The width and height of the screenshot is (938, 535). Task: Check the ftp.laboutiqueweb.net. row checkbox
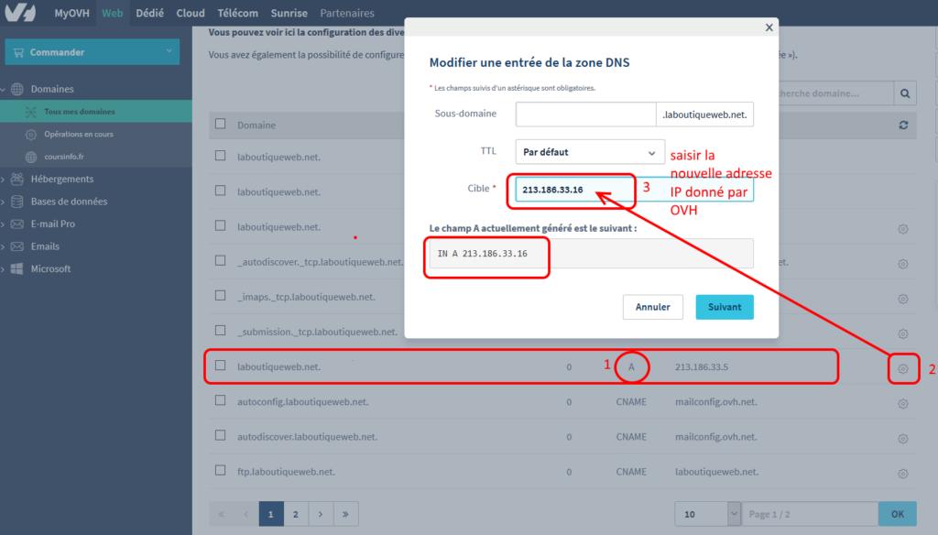[220, 470]
